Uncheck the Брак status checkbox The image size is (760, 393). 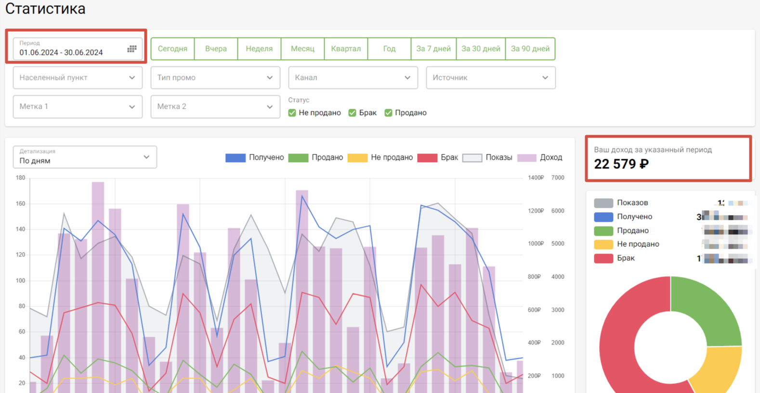click(x=352, y=113)
